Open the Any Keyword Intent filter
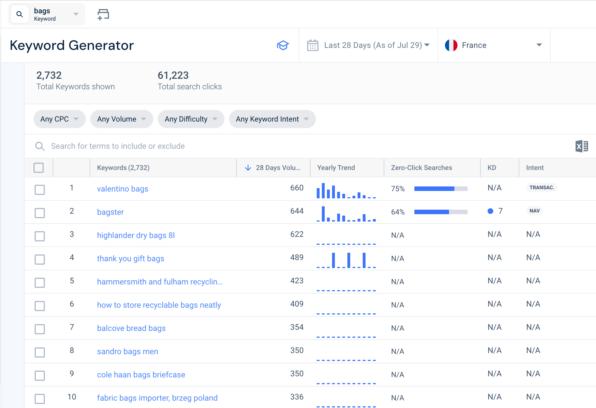Screen dimensions: 596x408 [272, 119]
